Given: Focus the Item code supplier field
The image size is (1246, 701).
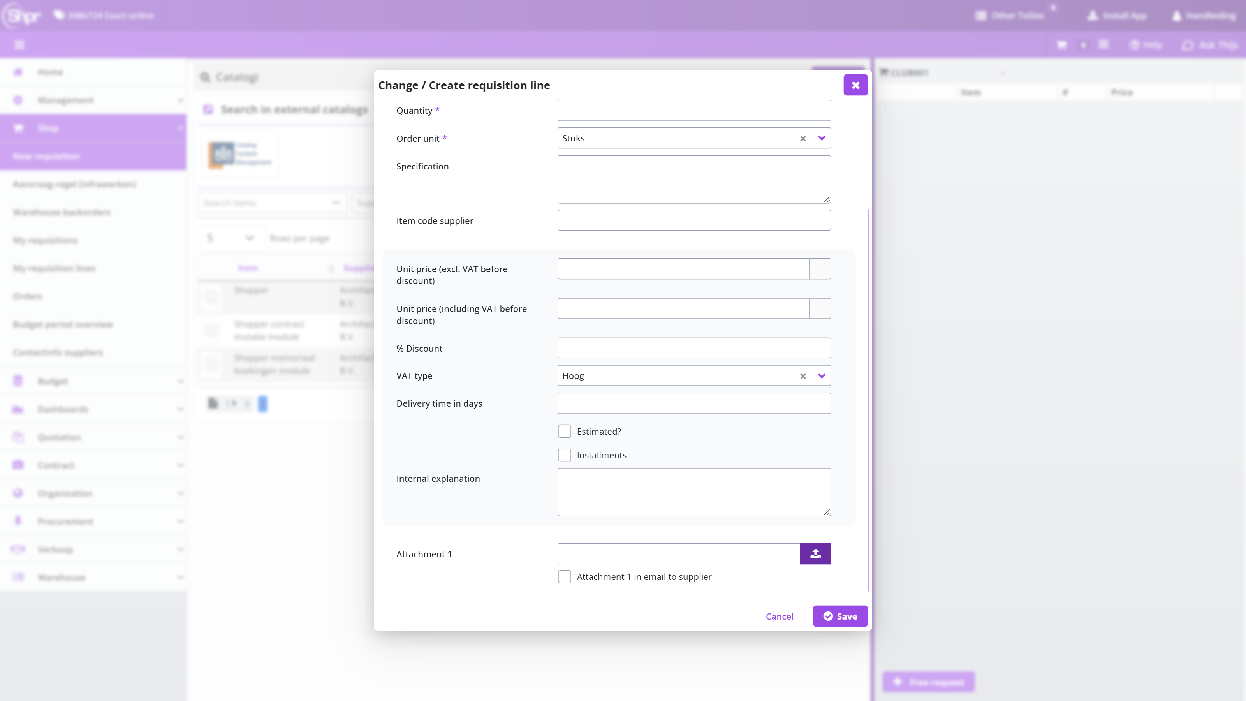Looking at the screenshot, I should tap(693, 220).
